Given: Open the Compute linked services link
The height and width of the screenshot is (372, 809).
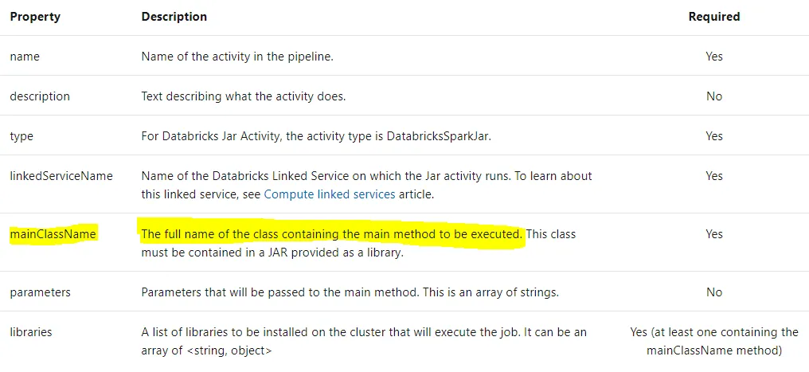Looking at the screenshot, I should (x=329, y=194).
